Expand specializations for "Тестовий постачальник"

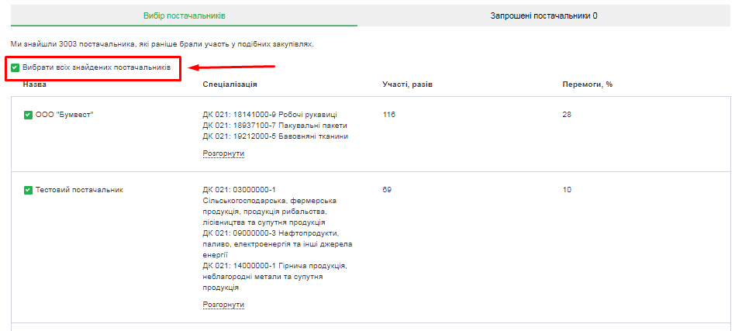223,305
